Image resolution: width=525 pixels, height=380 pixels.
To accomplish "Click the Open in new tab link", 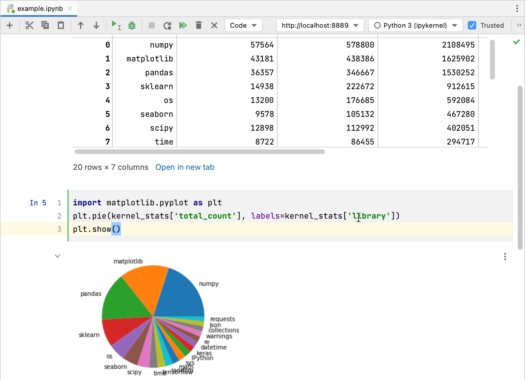I will pyautogui.click(x=185, y=167).
